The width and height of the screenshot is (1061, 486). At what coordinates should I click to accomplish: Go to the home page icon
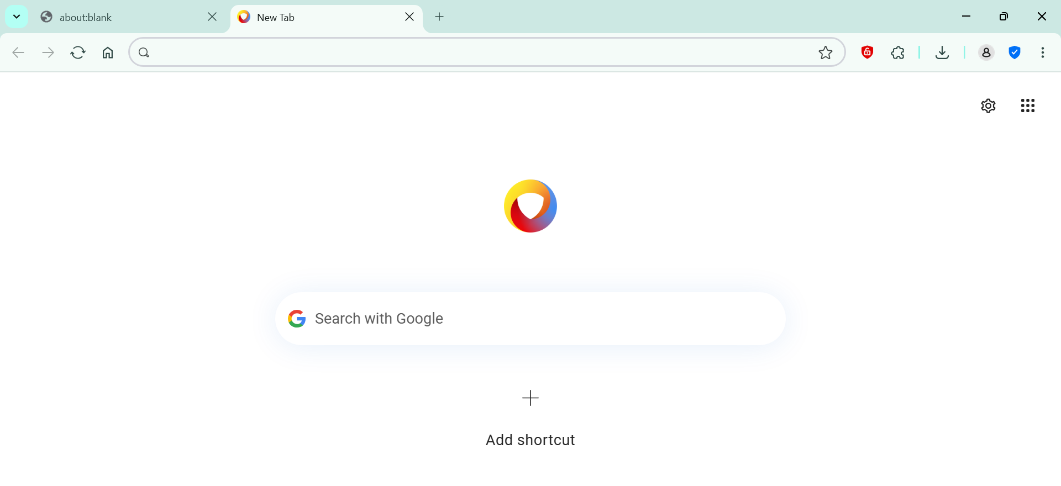click(108, 52)
